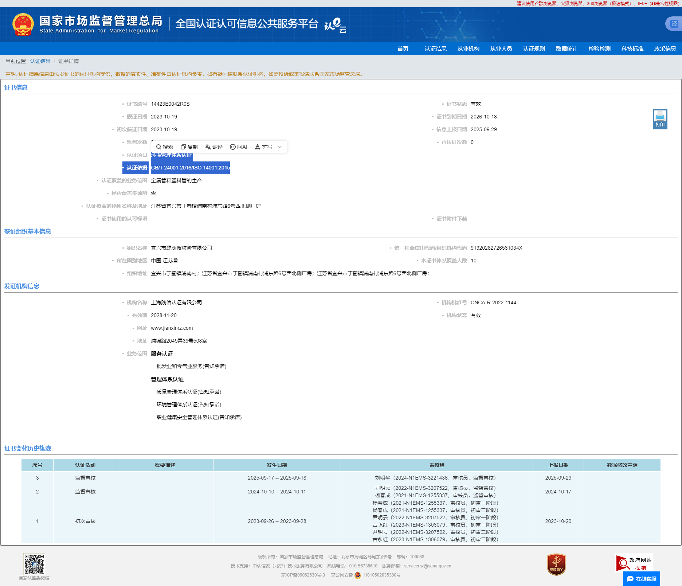
Task: Click the 发生日期 column header
Action: tap(277, 465)
